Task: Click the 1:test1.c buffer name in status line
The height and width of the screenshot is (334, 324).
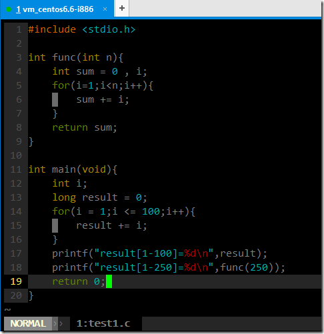Action: click(x=103, y=323)
